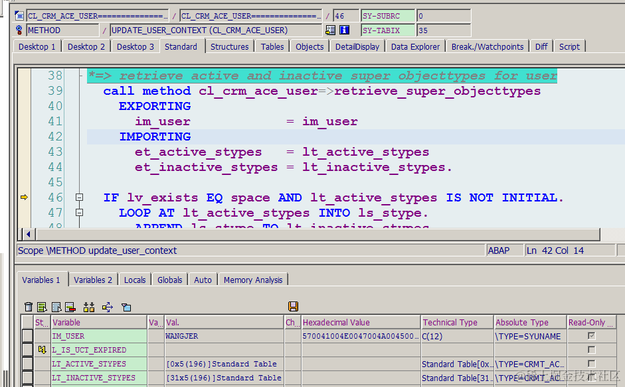This screenshot has width=625, height=387.
Task: Click the LT_INACTIVE_STYPES variable name
Action: (x=94, y=378)
